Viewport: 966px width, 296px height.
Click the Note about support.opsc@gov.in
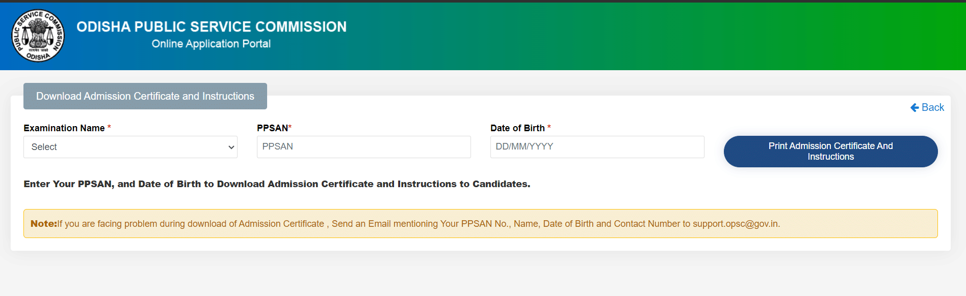click(x=481, y=224)
